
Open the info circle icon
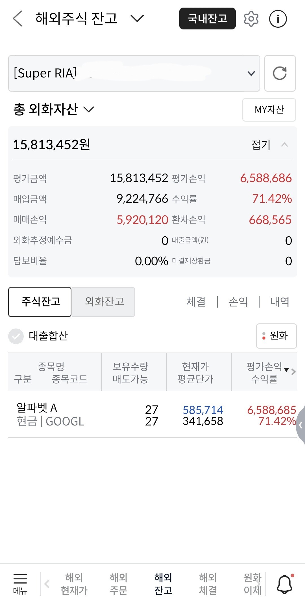(x=278, y=19)
